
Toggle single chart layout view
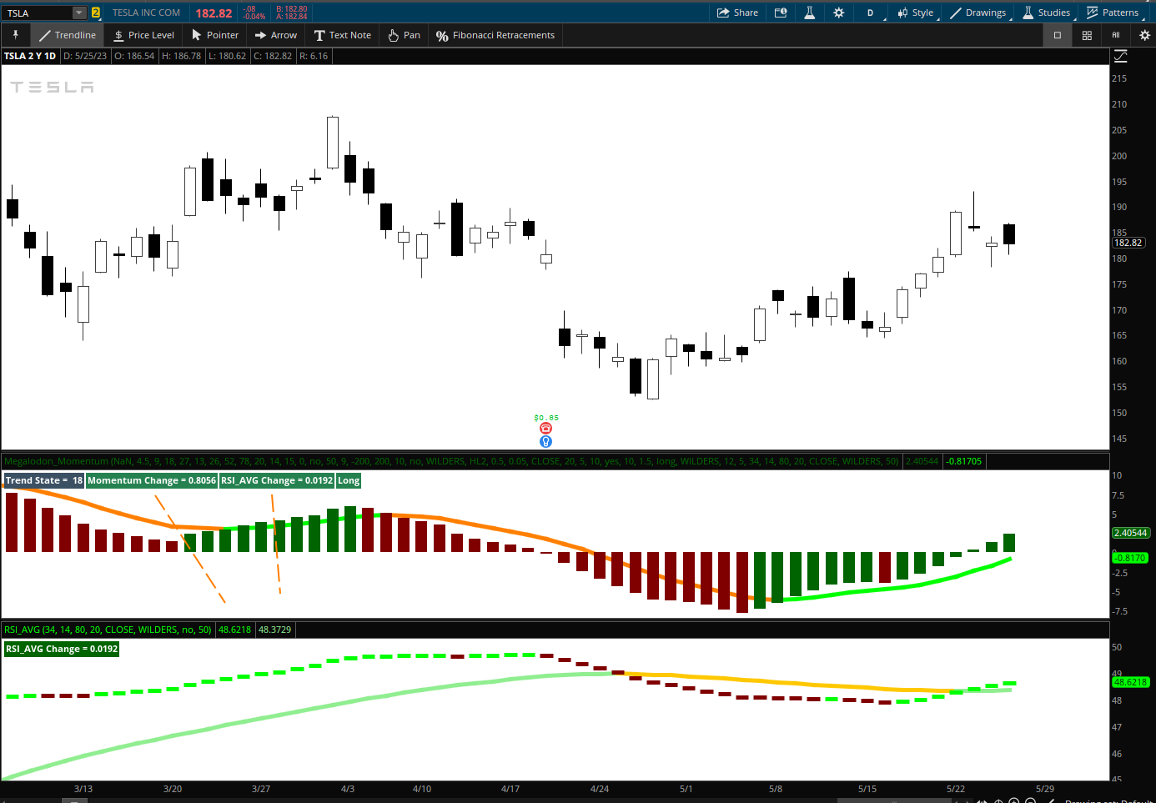pyautogui.click(x=1058, y=35)
